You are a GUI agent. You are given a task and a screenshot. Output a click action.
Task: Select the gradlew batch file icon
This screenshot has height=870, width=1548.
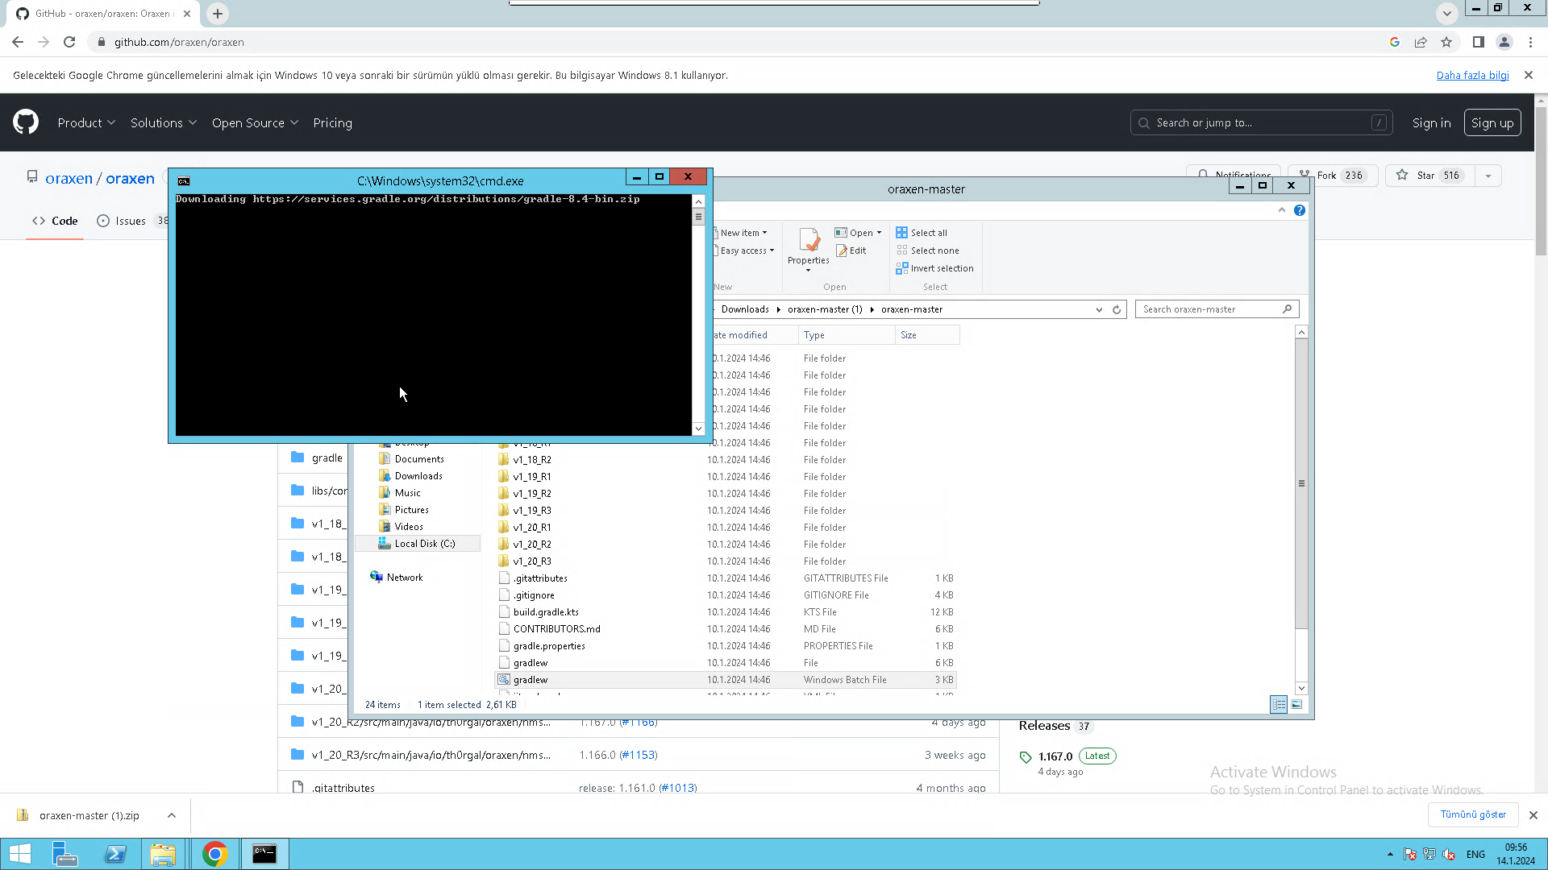504,680
